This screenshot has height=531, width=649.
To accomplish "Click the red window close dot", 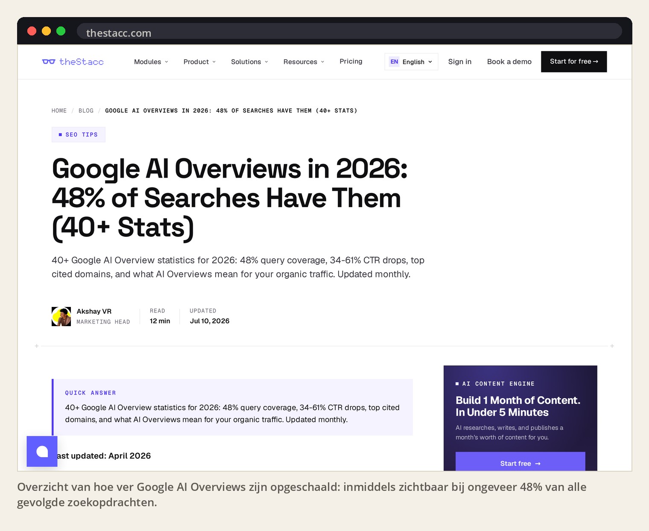I will tap(32, 31).
